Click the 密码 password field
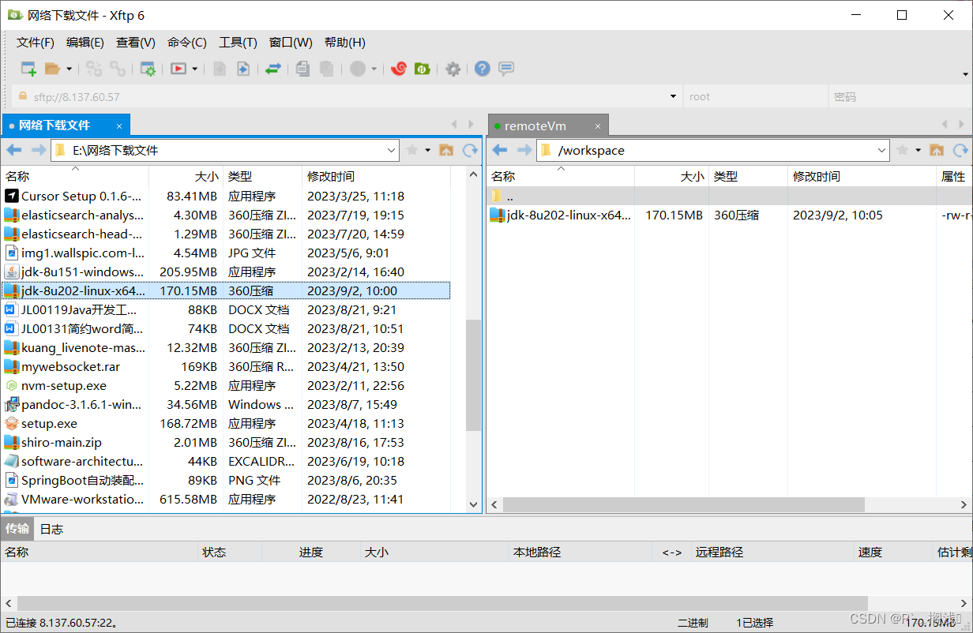The image size is (973, 633). click(x=898, y=96)
